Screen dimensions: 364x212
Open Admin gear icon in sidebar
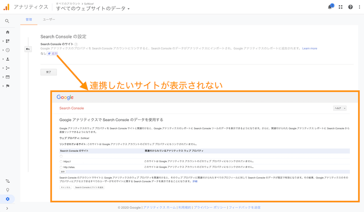(x=8, y=199)
